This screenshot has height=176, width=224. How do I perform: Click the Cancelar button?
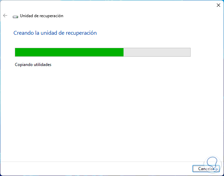[x=206, y=169]
